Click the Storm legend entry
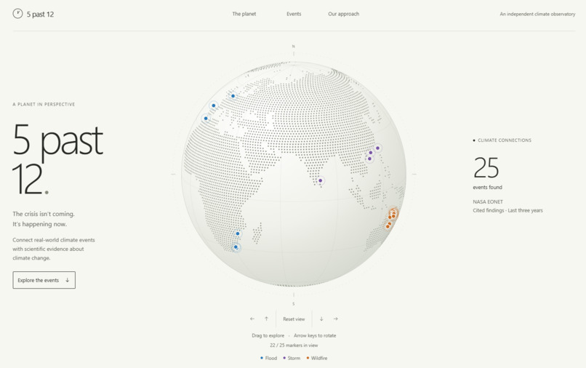This screenshot has height=368, width=586. pos(292,359)
